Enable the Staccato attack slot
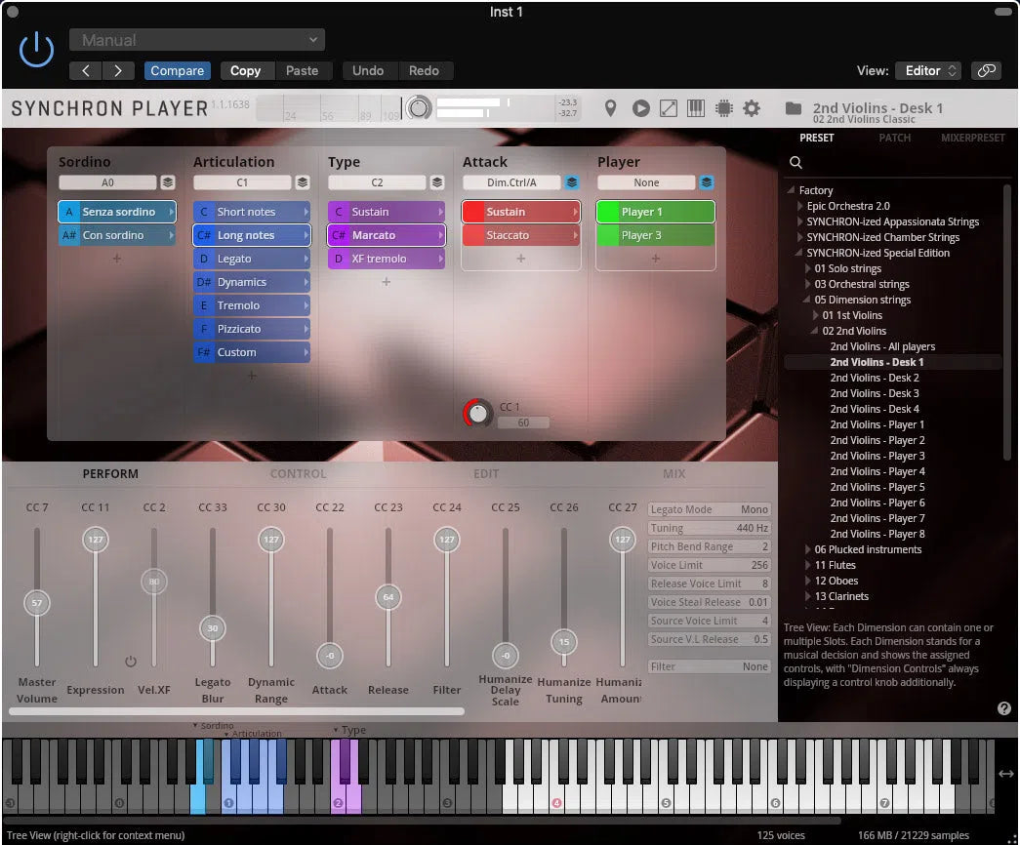Image resolution: width=1020 pixels, height=845 pixels. [520, 234]
